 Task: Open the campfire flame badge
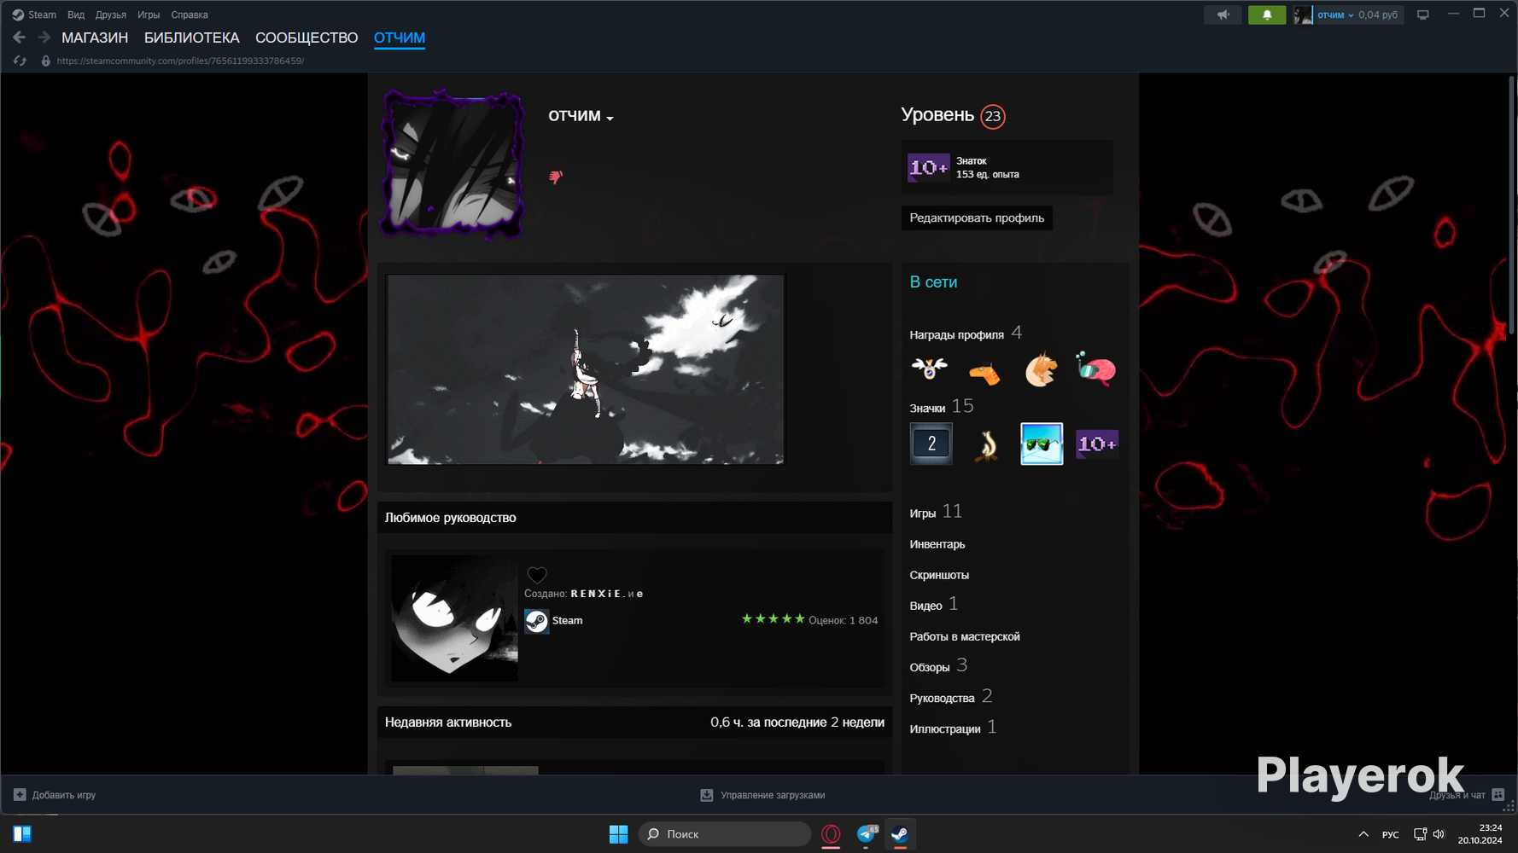click(986, 444)
